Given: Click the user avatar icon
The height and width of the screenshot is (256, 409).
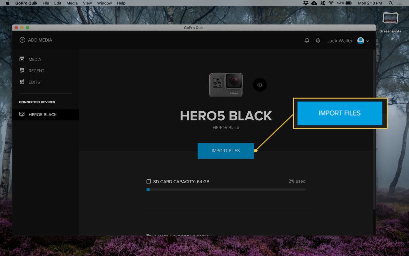Looking at the screenshot, I should point(361,41).
